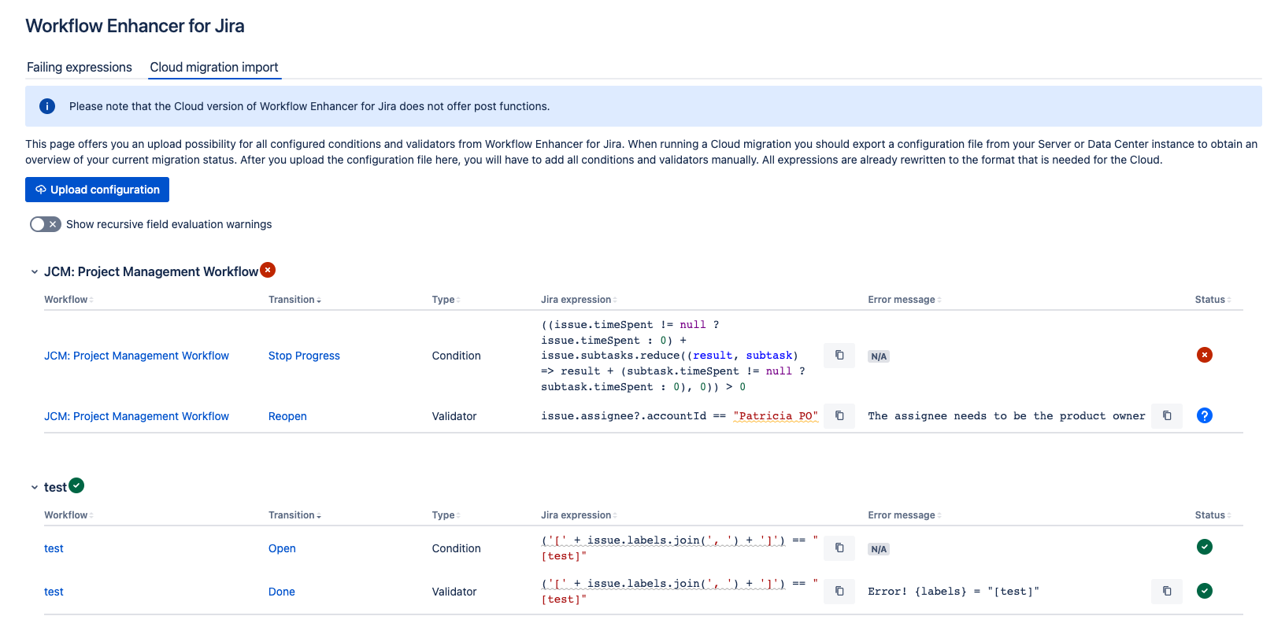1274x627 pixels.
Task: Click the issue.timeSpent Jira expression code
Action: coord(673,356)
